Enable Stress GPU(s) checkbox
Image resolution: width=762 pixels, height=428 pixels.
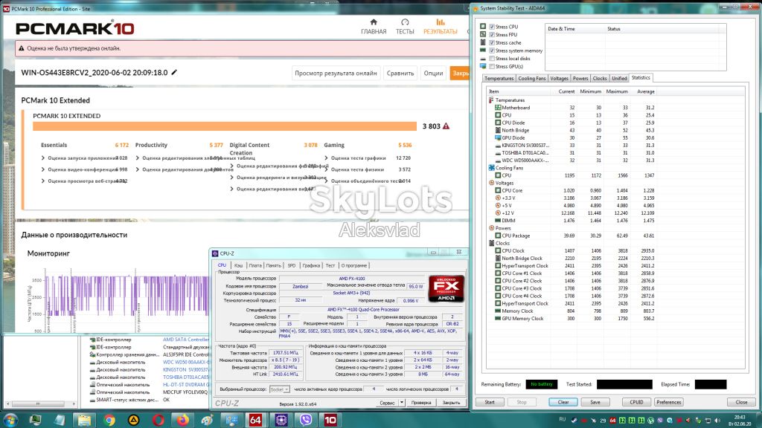(x=492, y=66)
